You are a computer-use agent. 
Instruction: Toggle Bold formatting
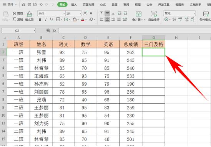(40, 20)
